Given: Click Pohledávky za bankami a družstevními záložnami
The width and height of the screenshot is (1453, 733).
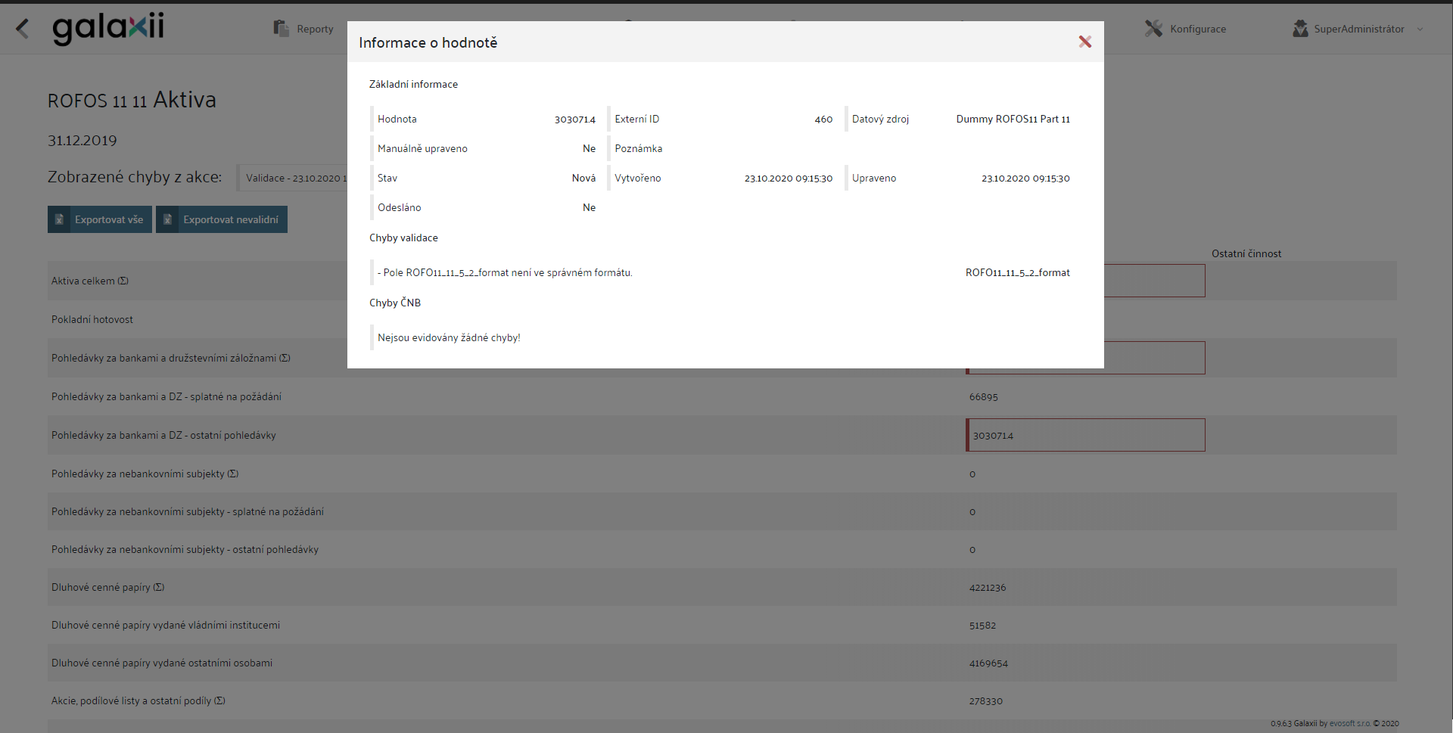Looking at the screenshot, I should click(171, 358).
